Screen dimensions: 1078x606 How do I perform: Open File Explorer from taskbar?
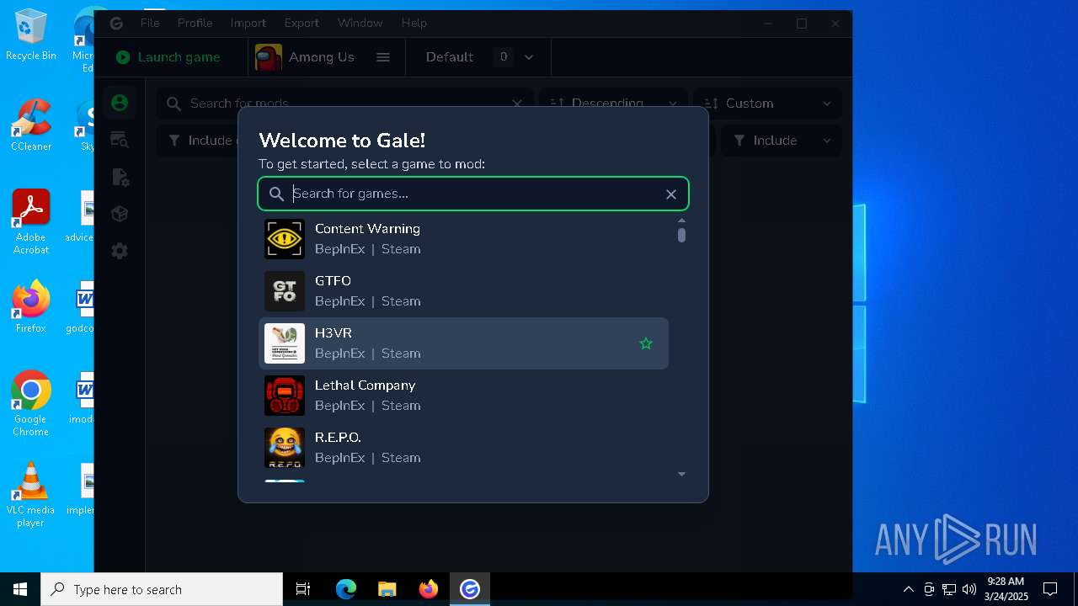pyautogui.click(x=387, y=589)
